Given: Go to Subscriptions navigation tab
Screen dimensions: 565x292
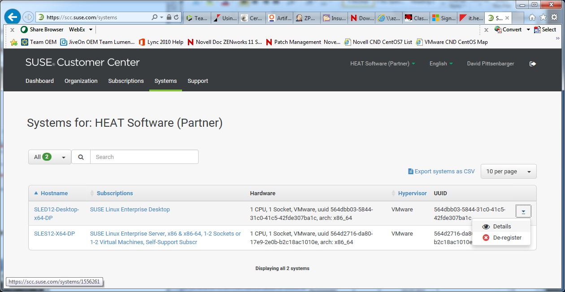Looking at the screenshot, I should [126, 81].
